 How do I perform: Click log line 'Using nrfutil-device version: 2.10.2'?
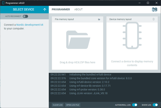(x=89, y=82)
